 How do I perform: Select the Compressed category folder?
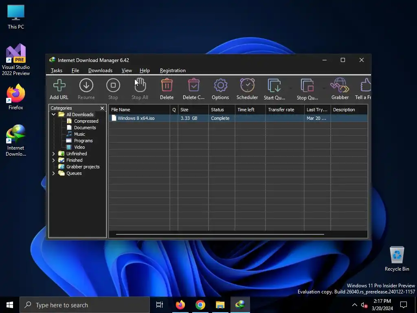(x=86, y=121)
